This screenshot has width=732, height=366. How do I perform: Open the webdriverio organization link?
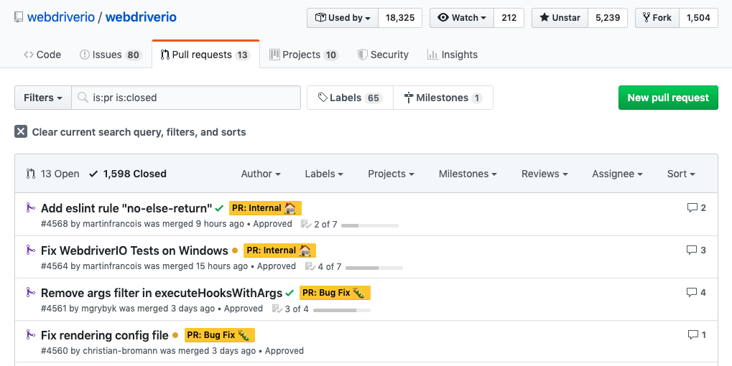point(61,17)
